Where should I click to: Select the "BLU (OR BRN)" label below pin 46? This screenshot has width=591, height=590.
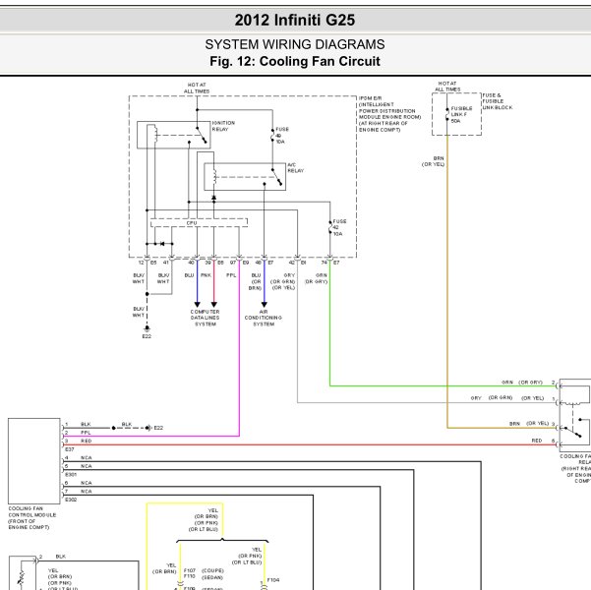[255, 281]
